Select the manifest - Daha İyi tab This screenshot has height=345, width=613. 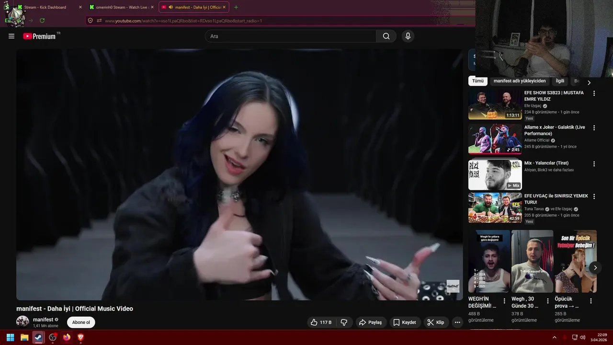coord(193,7)
